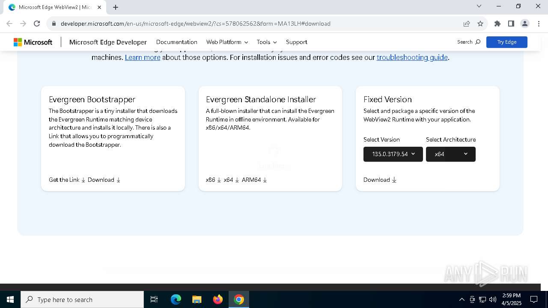Screen dimensions: 548x308
Task: Open the browser profile avatar
Action: [x=525, y=24]
